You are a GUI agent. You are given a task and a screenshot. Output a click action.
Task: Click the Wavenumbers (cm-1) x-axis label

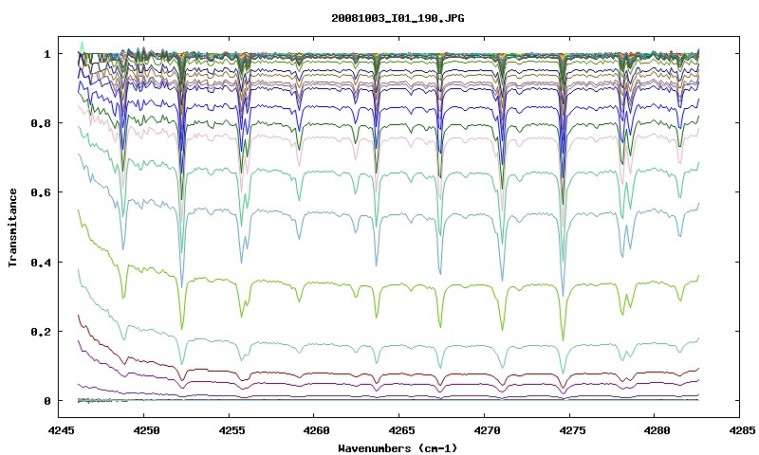pyautogui.click(x=398, y=448)
